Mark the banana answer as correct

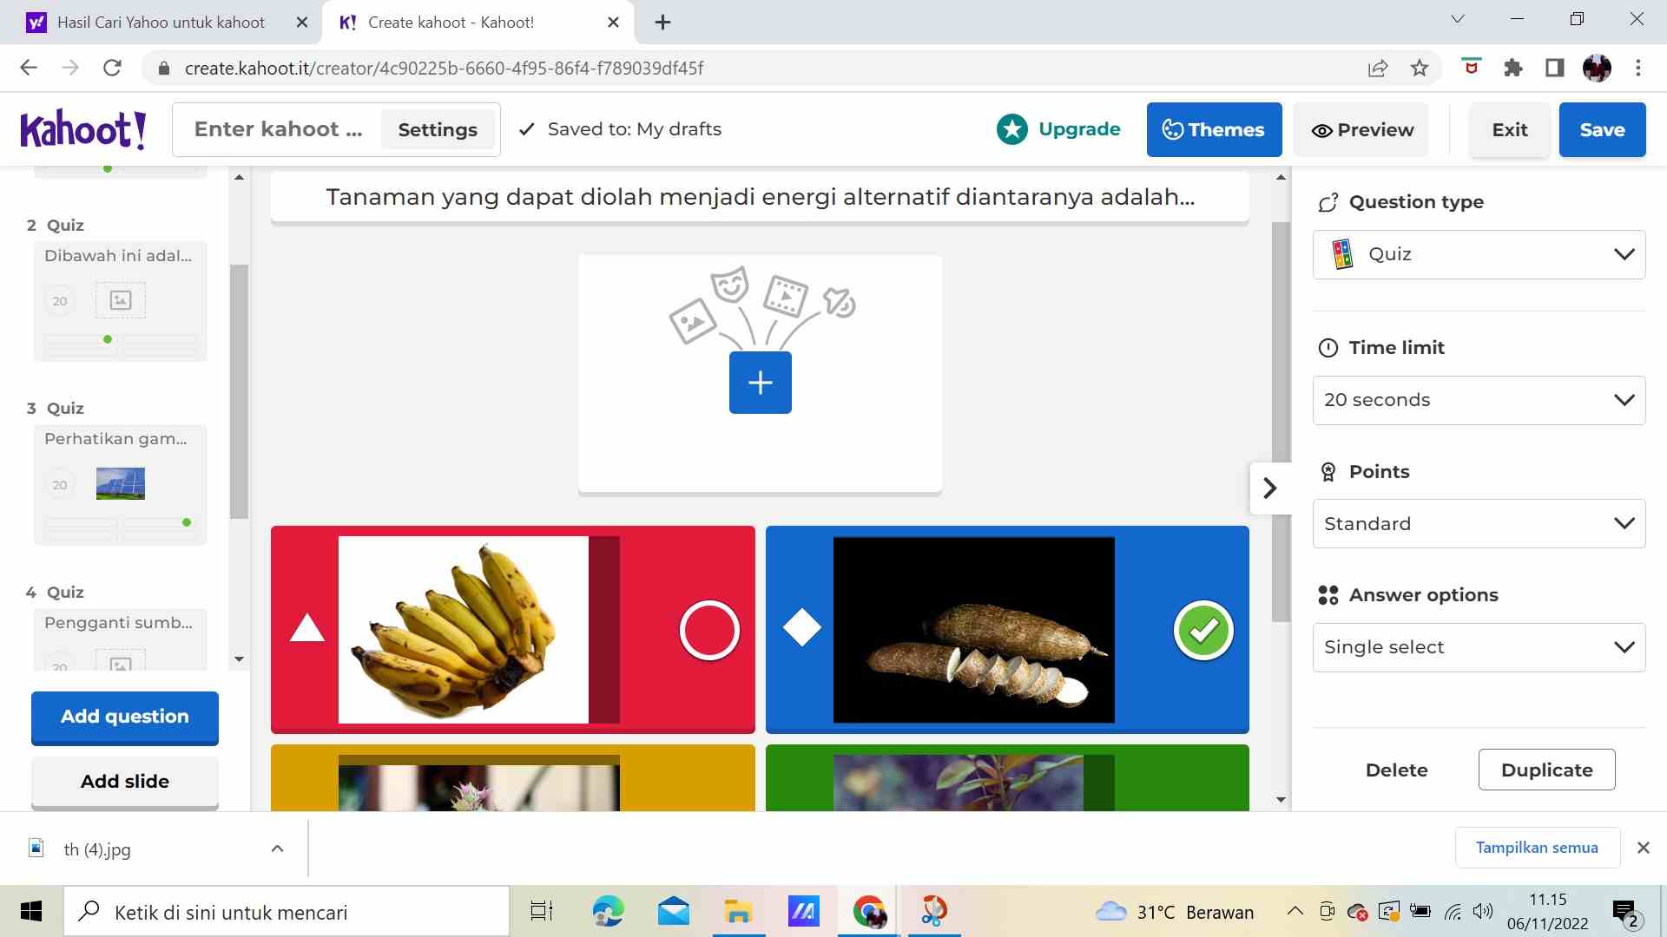point(709,630)
